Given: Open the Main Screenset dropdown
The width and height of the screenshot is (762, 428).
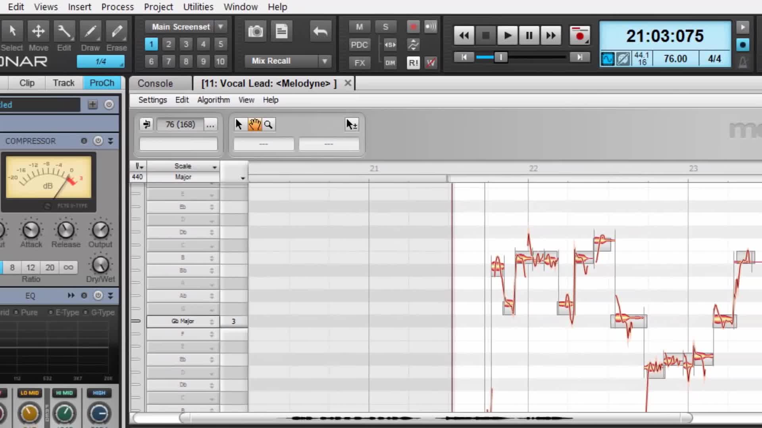Looking at the screenshot, I should coord(221,27).
